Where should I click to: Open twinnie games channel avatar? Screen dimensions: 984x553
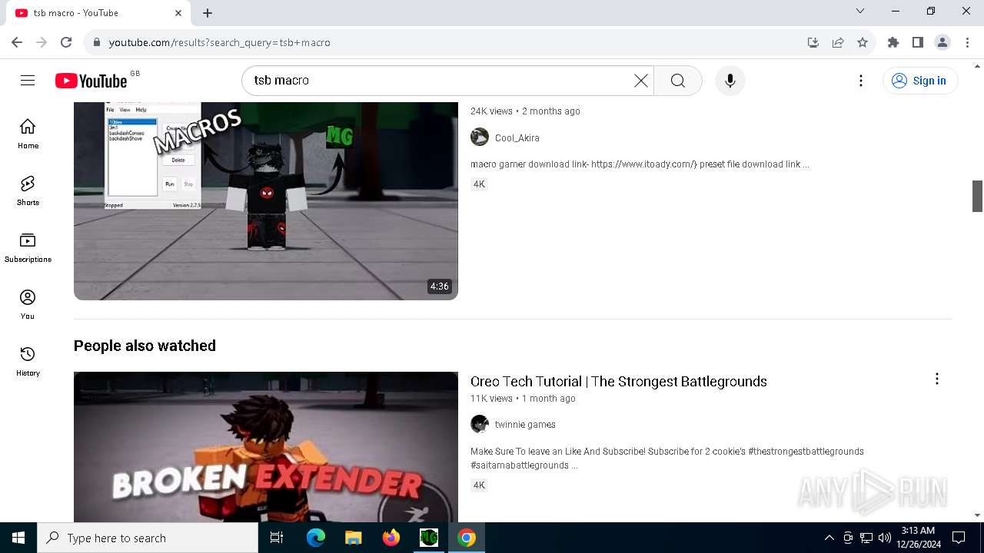point(480,424)
